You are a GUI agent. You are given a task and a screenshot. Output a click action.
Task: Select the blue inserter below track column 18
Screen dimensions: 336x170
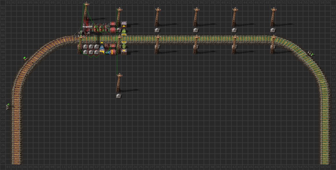pos(102,47)
